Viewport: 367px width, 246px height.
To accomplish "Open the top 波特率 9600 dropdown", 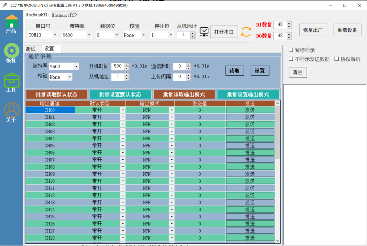I will click(x=89, y=35).
